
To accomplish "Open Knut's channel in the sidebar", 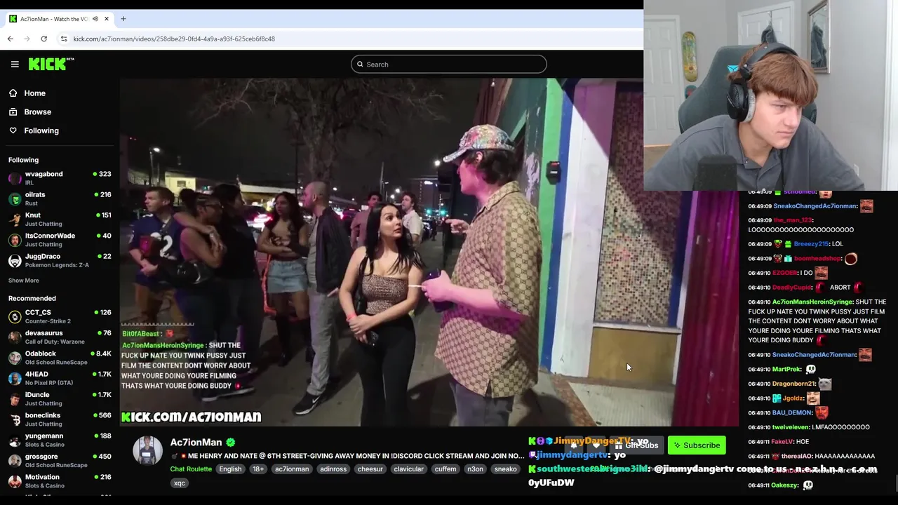I will click(x=60, y=219).
